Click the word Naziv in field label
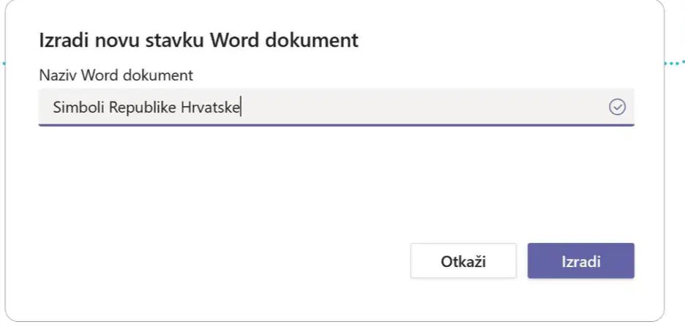 (x=59, y=75)
